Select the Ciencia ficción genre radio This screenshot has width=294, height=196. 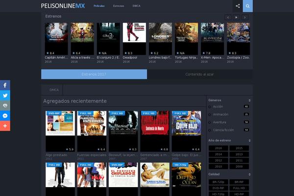pos(210,130)
